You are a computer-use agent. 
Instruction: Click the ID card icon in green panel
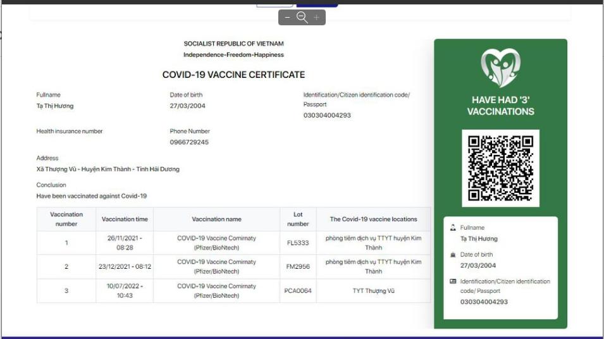click(x=453, y=281)
